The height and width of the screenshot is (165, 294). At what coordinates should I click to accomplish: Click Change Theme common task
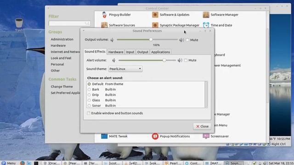click(x=62, y=87)
